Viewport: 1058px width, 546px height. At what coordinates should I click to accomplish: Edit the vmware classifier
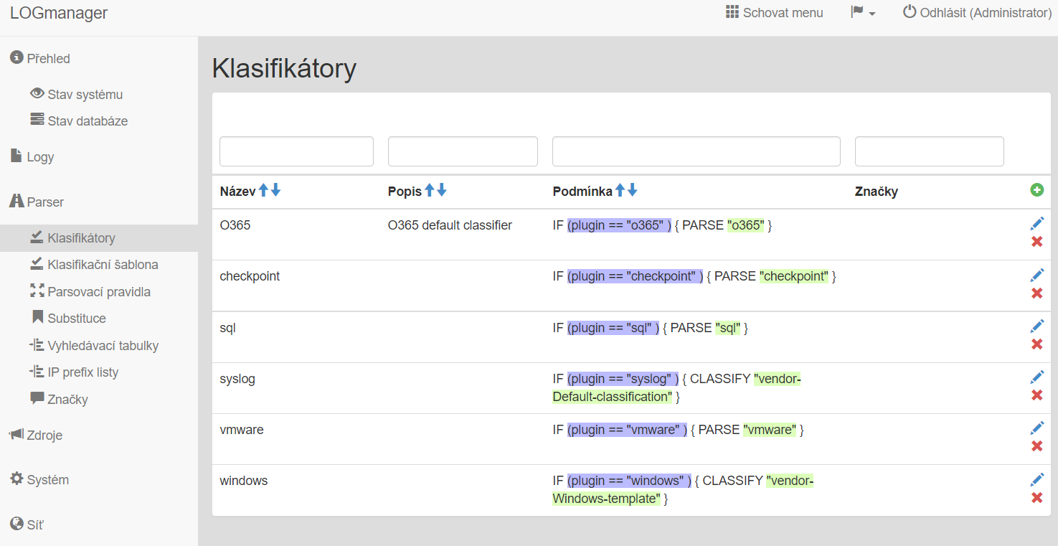[1036, 428]
